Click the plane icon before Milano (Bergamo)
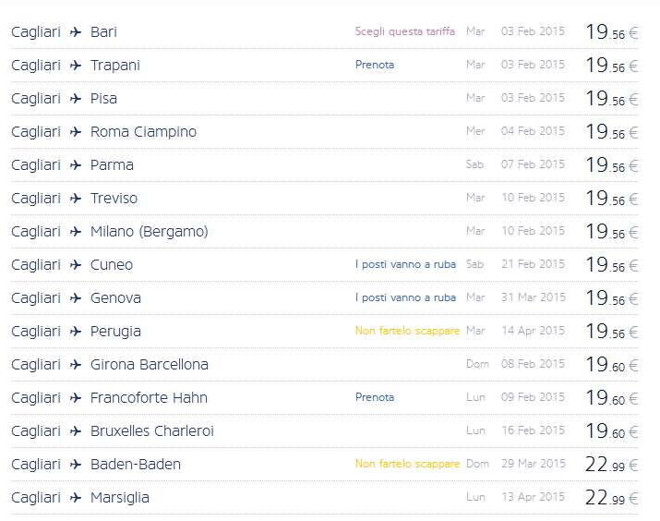Viewport: 660px width, 521px height. pyautogui.click(x=76, y=232)
